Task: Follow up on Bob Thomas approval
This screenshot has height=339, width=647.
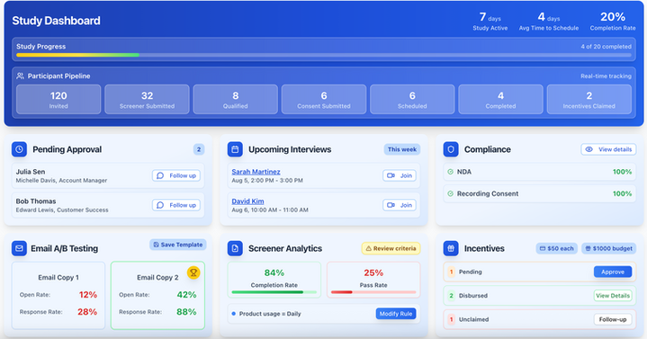Action: pos(176,205)
